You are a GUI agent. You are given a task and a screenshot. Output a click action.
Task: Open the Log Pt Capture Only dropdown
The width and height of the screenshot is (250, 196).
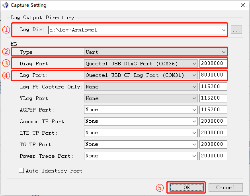coord(194,87)
